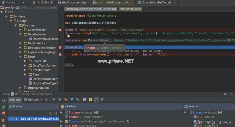Click the Run to Cursor icon

pyautogui.click(x=77, y=100)
